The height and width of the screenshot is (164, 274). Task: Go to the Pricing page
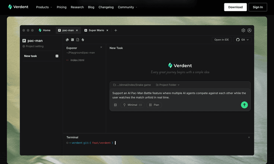tap(62, 7)
